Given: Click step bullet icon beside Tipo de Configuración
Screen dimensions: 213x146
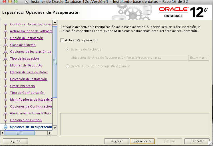Looking at the screenshot, I should (6, 93).
